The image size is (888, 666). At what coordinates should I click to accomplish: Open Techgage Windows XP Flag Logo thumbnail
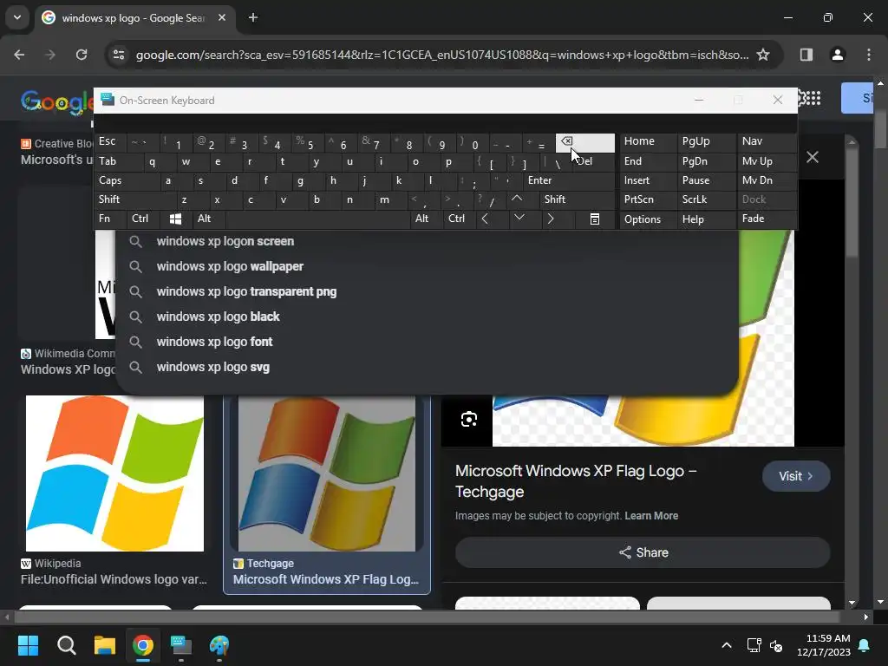327,473
